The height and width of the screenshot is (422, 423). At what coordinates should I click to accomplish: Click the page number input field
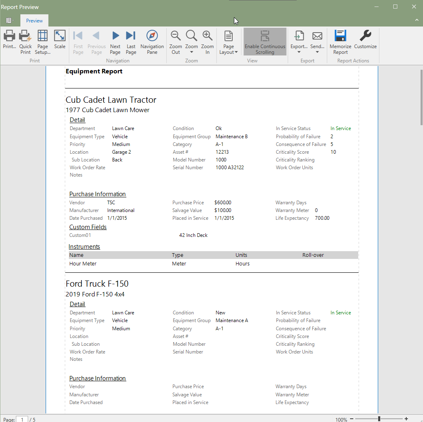coord(22,419)
